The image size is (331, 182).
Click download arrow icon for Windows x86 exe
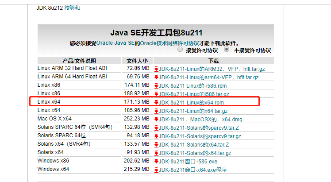coord(156,162)
